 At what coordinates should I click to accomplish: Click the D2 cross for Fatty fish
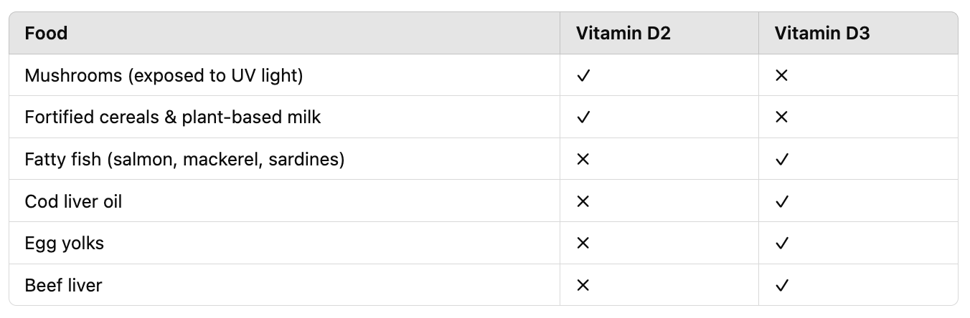click(x=583, y=159)
